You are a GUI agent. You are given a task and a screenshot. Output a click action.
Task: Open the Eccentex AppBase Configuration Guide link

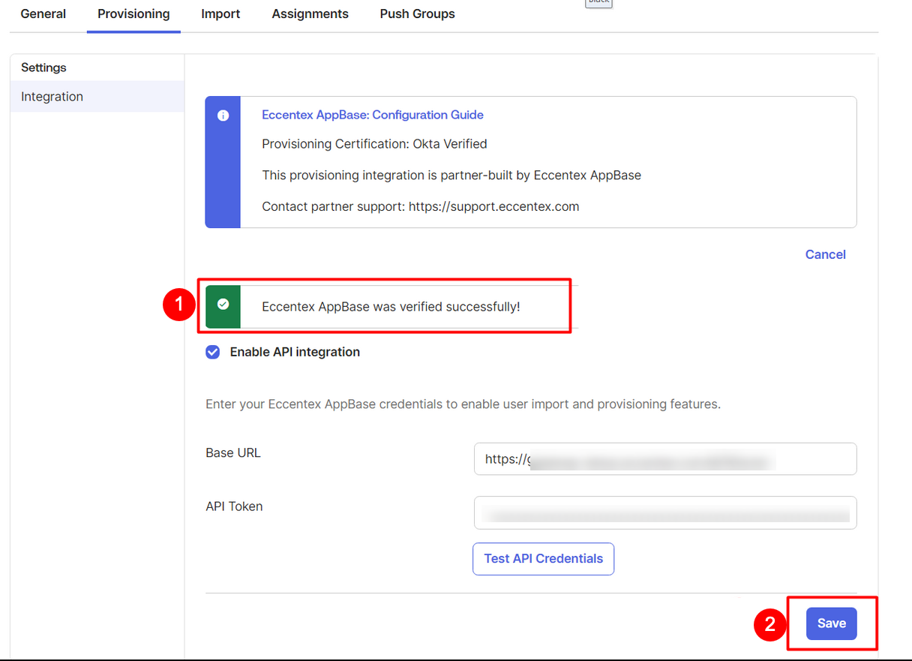[x=373, y=115]
